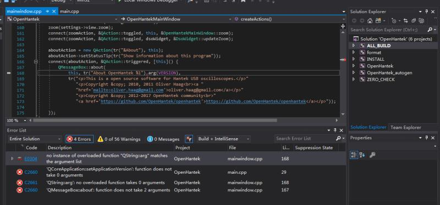Click the Solution 'OpenHantek' root node

pos(396,39)
